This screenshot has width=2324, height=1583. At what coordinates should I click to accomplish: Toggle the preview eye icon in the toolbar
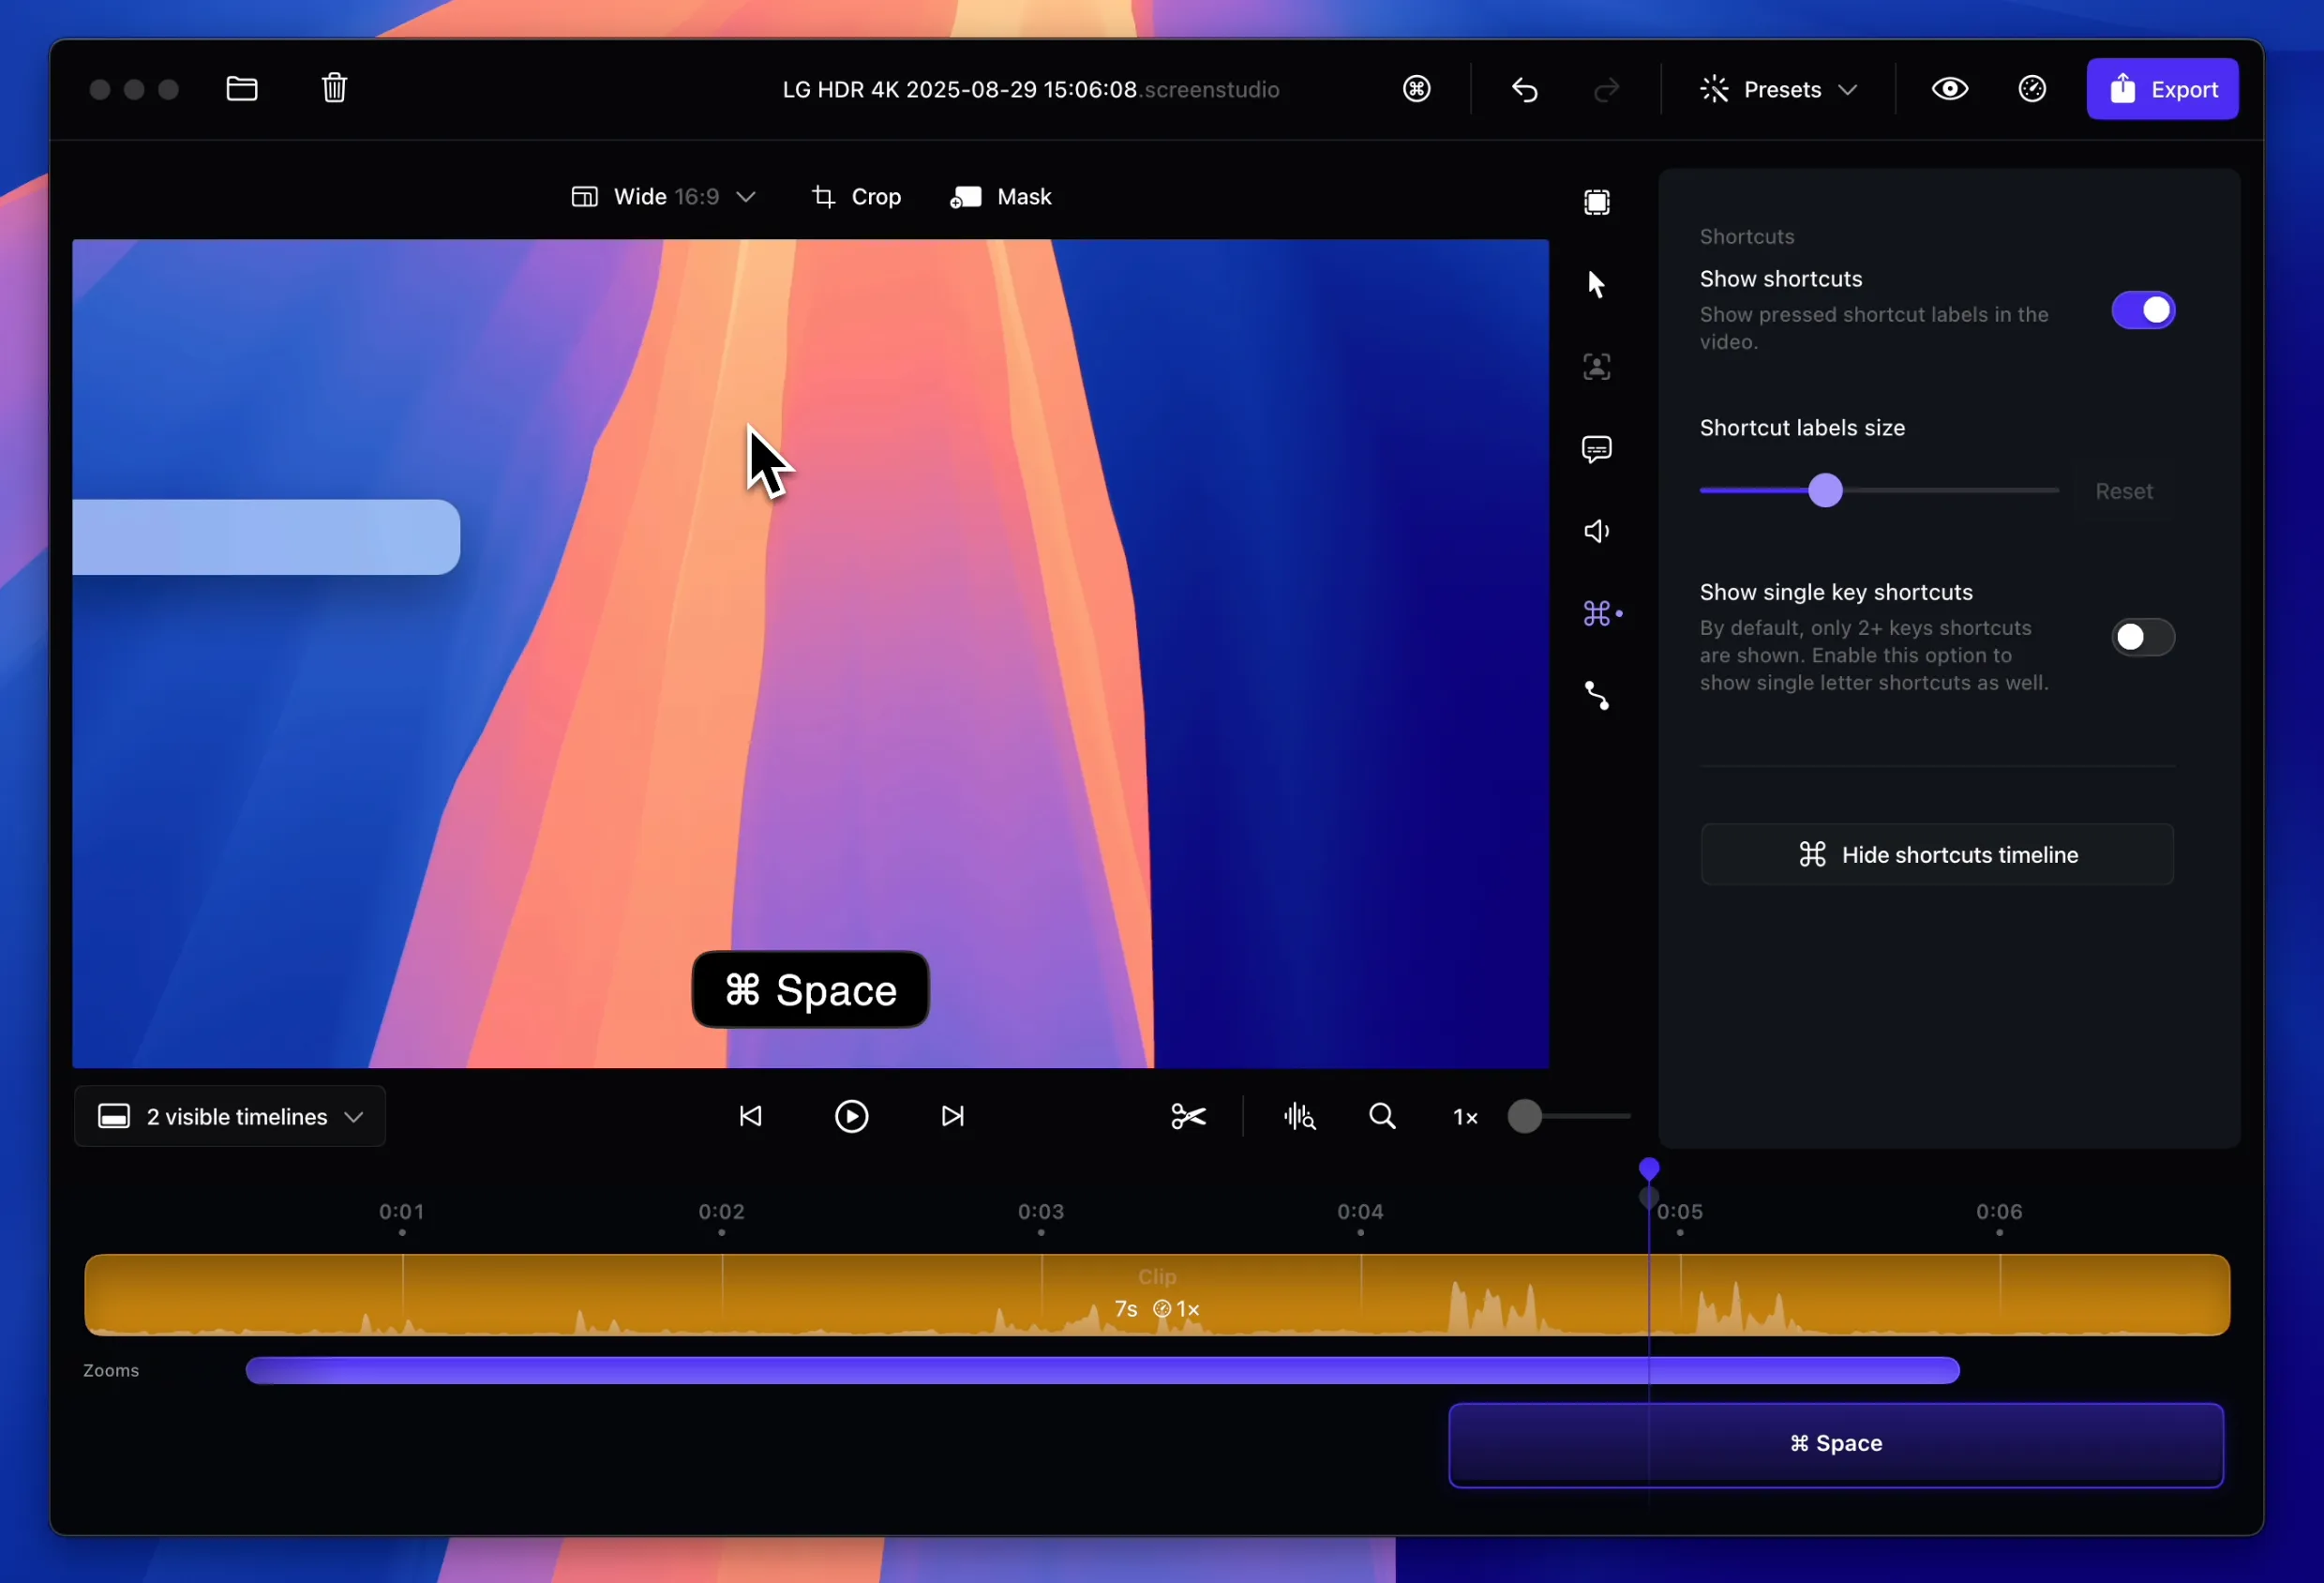[x=1949, y=89]
